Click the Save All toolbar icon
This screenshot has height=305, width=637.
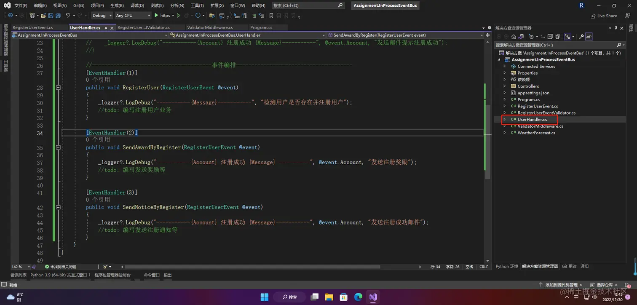pyautogui.click(x=58, y=16)
